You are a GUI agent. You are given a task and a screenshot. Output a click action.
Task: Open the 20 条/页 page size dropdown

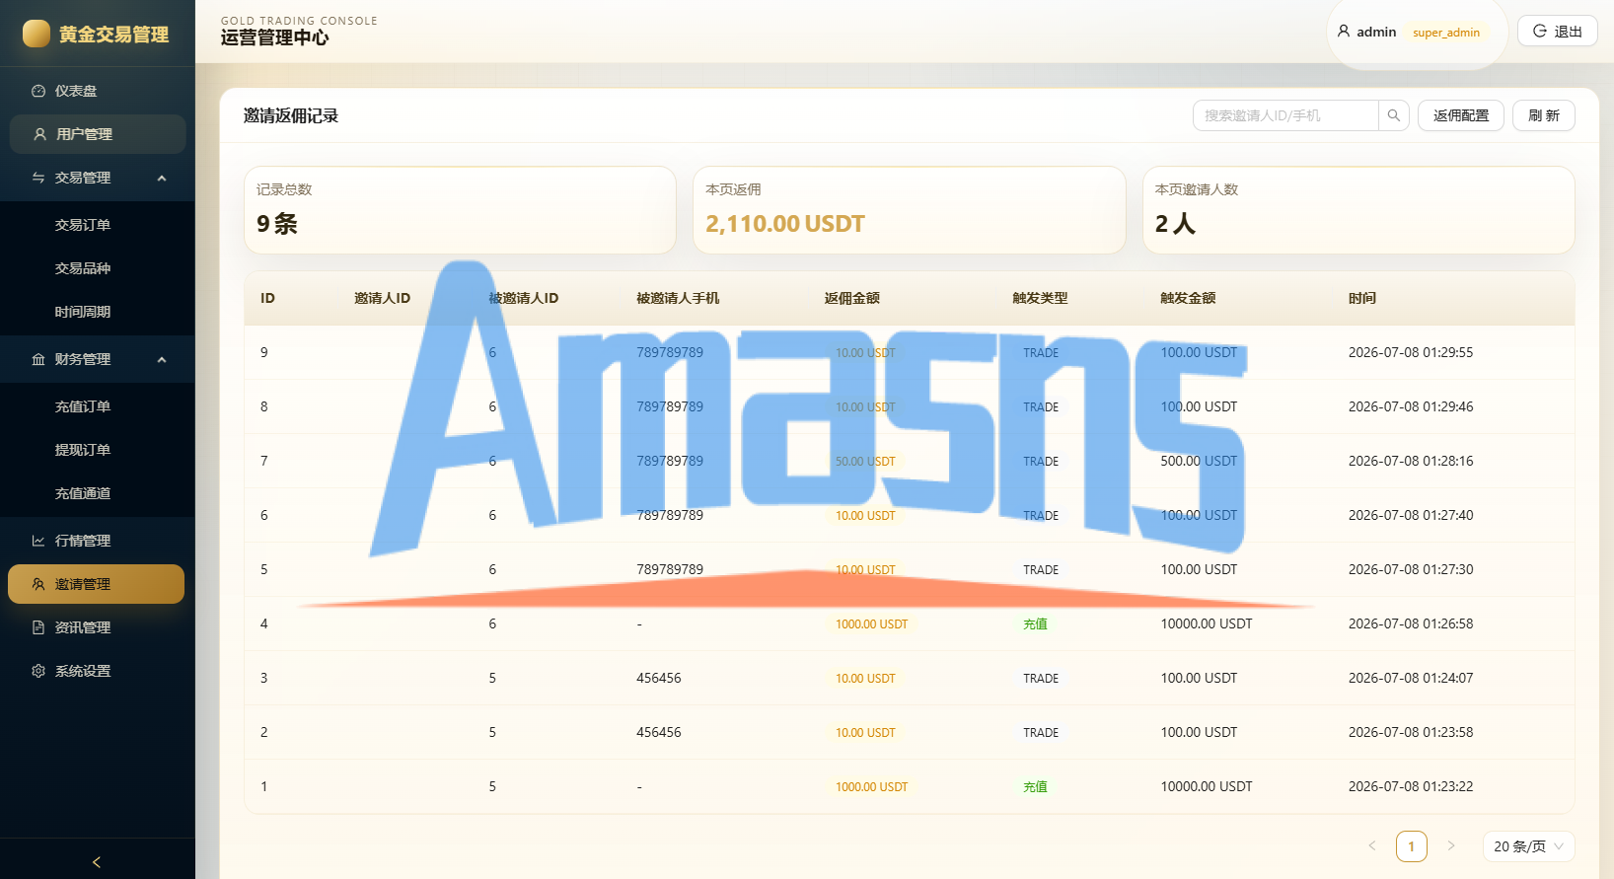pos(1528,846)
